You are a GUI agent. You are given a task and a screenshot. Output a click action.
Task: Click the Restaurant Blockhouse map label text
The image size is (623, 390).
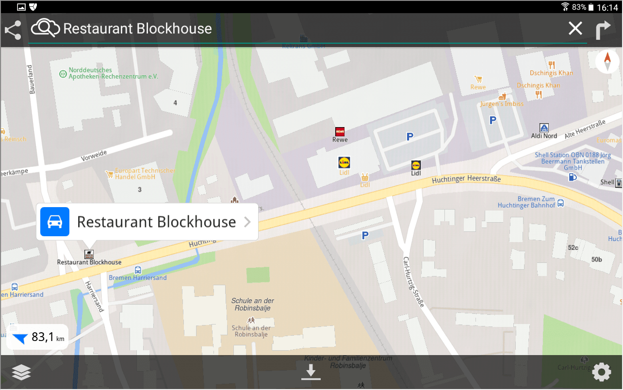[89, 262]
